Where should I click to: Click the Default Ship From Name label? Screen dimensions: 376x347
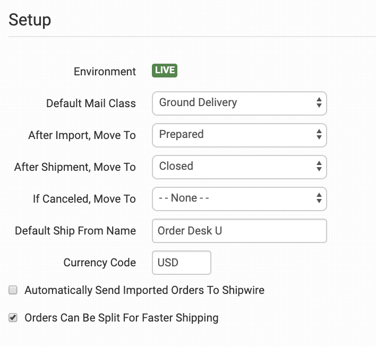tap(75, 231)
